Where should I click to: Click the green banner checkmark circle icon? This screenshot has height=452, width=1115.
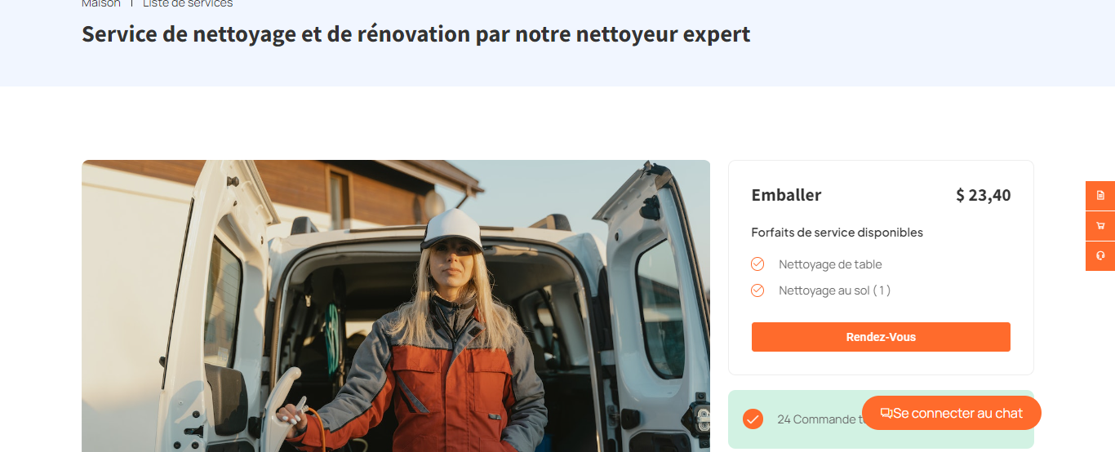[753, 419]
